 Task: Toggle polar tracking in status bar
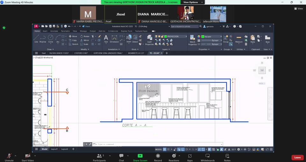(x=186, y=149)
